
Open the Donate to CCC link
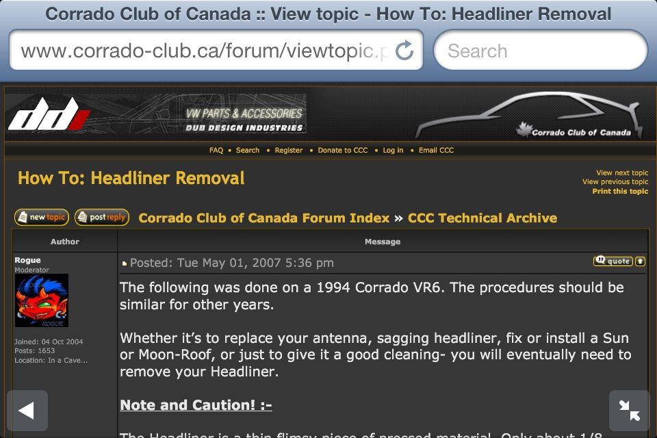click(x=342, y=150)
